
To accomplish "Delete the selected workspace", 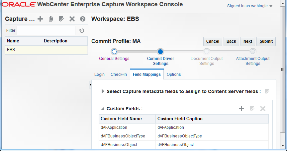I will [72, 19].
